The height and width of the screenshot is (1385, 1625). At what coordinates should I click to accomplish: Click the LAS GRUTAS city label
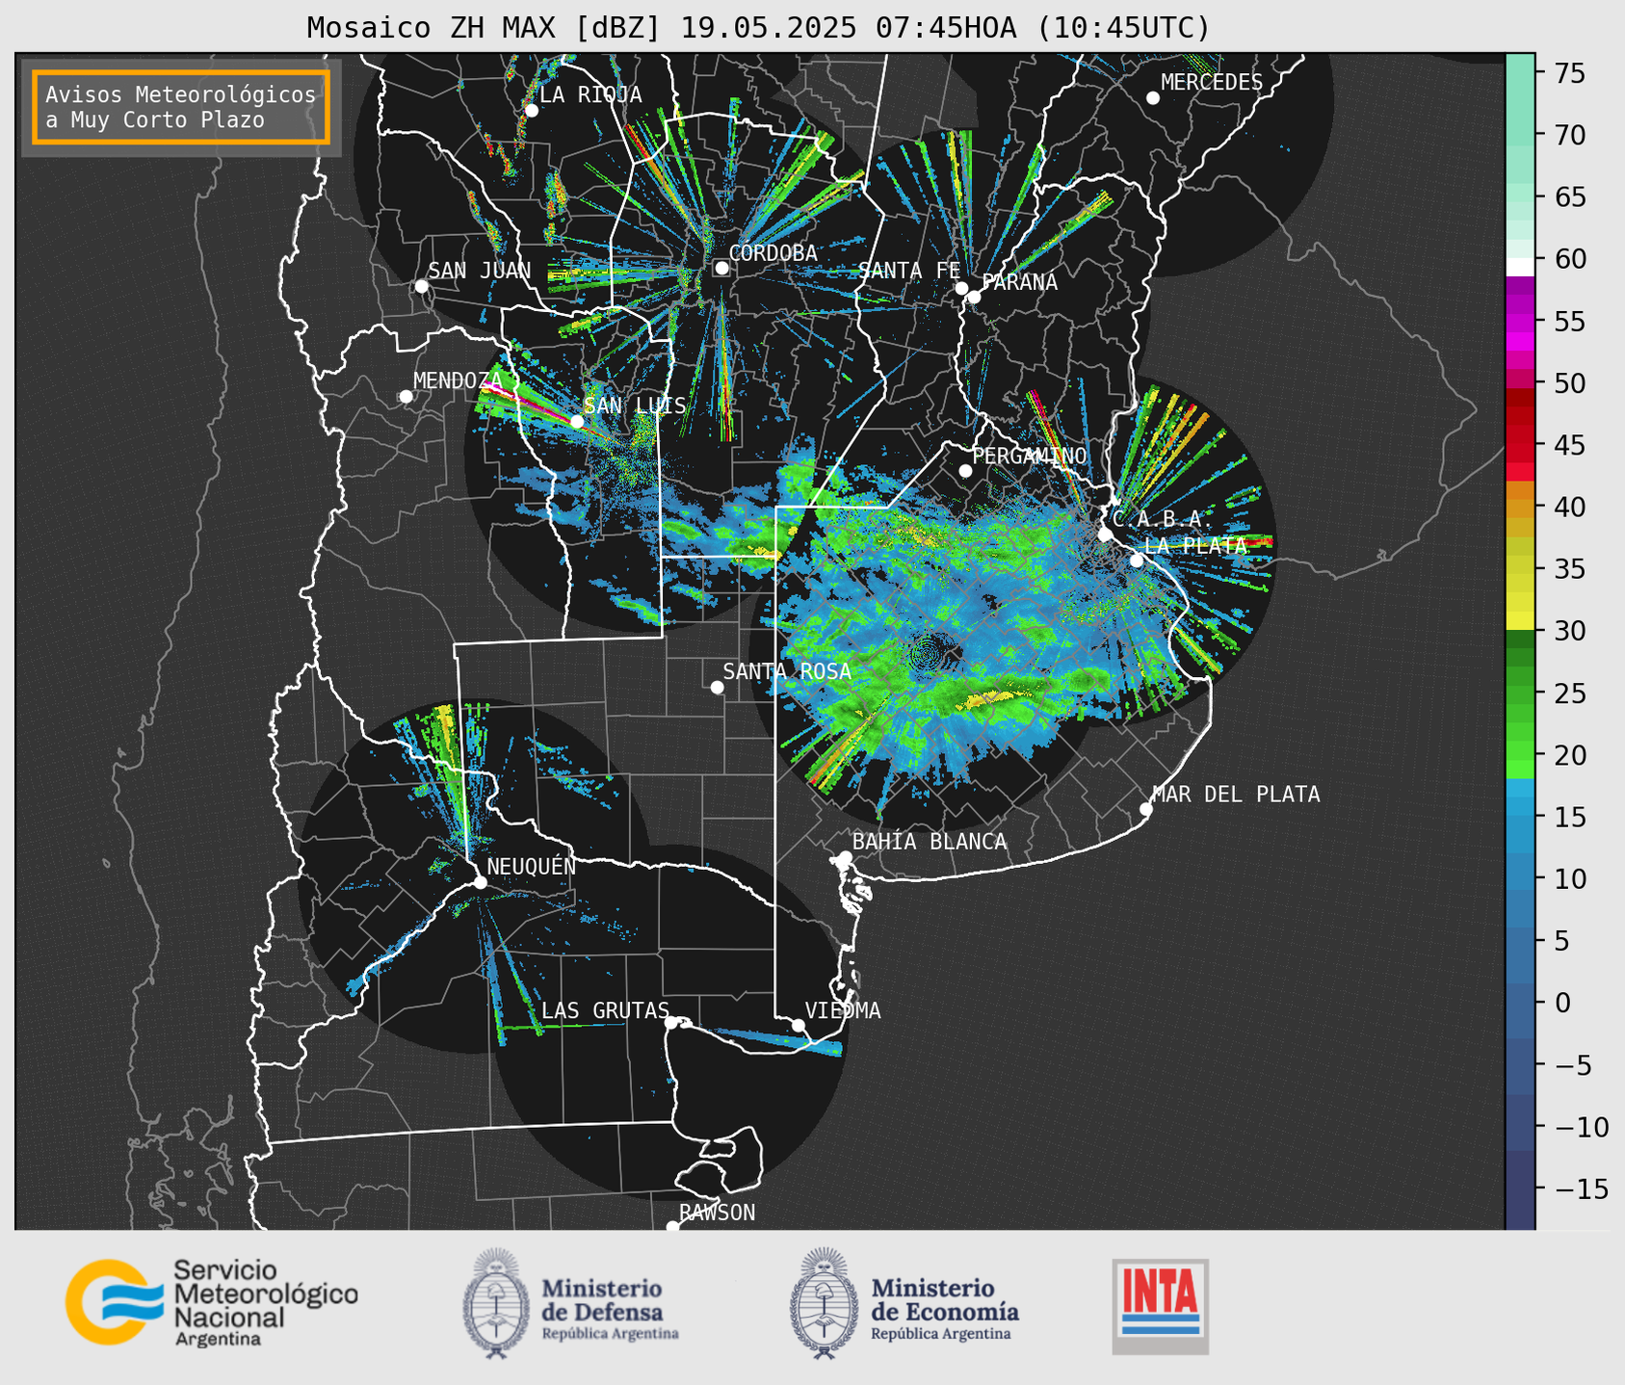pos(605,1010)
